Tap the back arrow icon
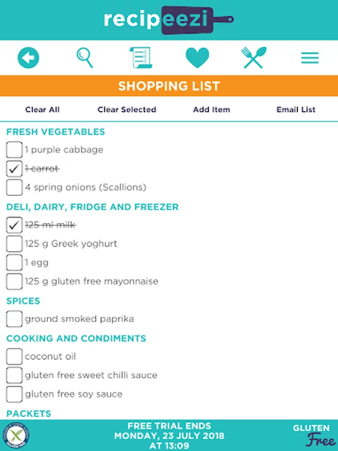Viewport: 338px width, 451px height. [28, 58]
